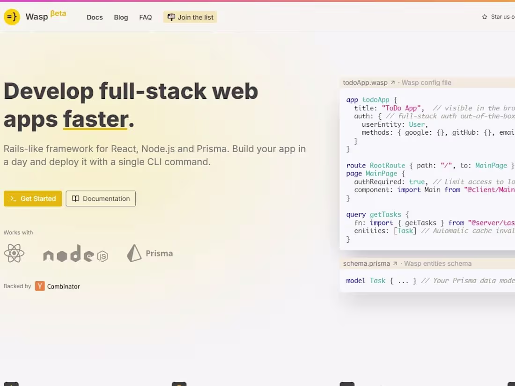This screenshot has width=515, height=386.
Task: Click the underlined word faster in the headline
Action: click(x=95, y=120)
